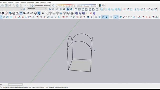Image resolution: width=160 pixels, height=90 pixels.
Task: Enable Wireframe face style
Action: (x=57, y=9)
